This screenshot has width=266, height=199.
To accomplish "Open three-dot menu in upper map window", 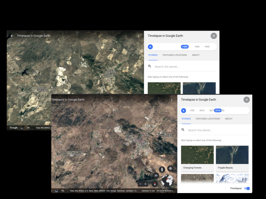I will 138,36.
